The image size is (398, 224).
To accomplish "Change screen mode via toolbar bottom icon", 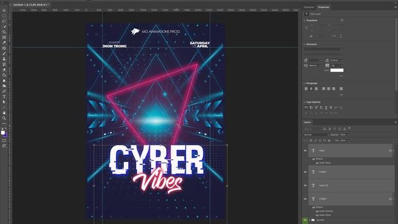I will click(x=4, y=146).
